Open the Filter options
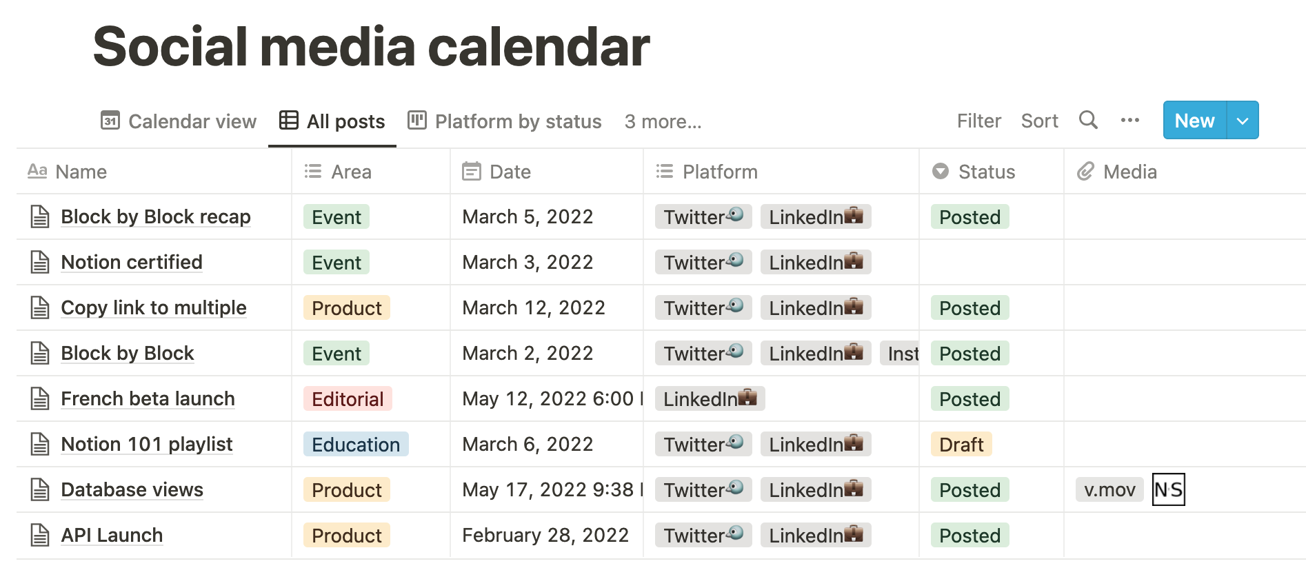 pyautogui.click(x=978, y=120)
